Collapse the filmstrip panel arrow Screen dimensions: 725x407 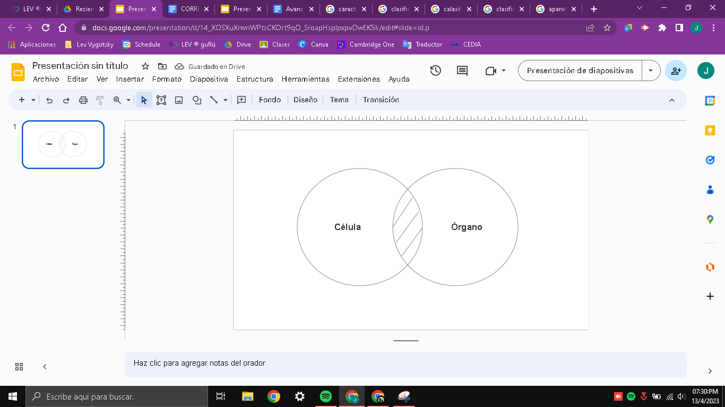45,367
